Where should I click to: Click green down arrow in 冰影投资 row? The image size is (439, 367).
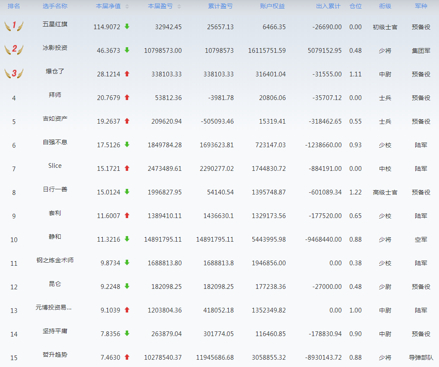pyautogui.click(x=127, y=50)
